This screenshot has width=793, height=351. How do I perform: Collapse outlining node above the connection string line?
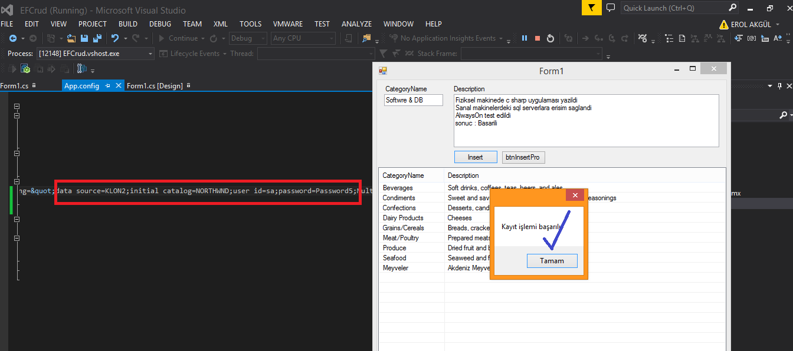pos(17,180)
